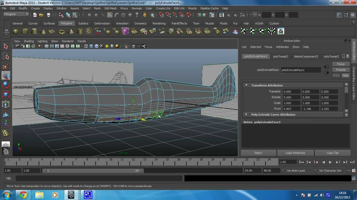Create a polygon pipe from shelf
This screenshot has width=357, height=200.
[80, 31]
